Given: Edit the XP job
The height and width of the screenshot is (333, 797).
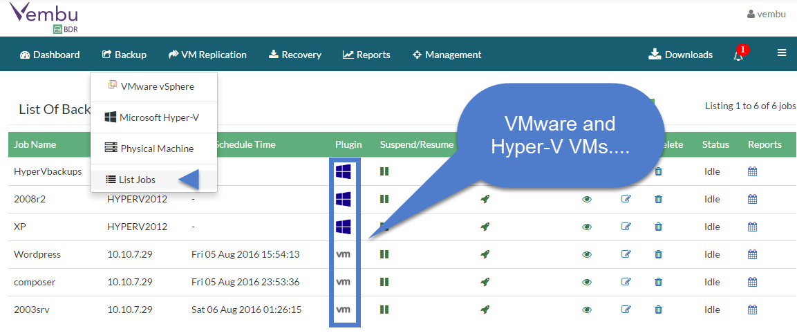Looking at the screenshot, I should coord(626,226).
